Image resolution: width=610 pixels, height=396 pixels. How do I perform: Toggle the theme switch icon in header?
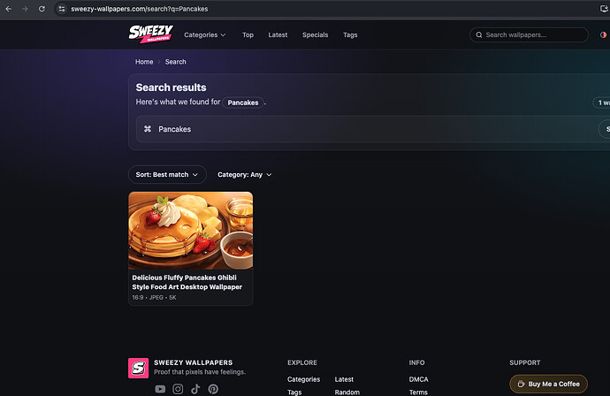point(604,35)
